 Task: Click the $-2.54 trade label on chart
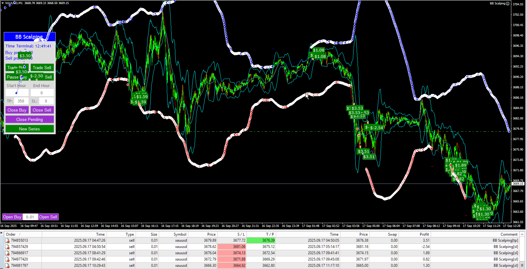[x=376, y=128]
